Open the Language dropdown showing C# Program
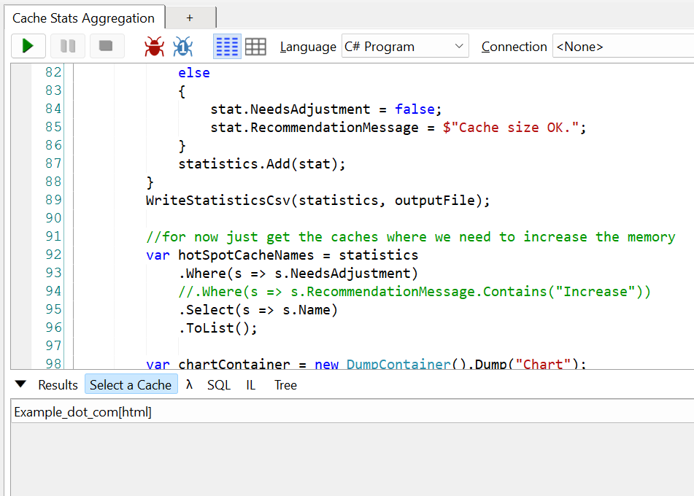This screenshot has height=496, width=694. [x=405, y=46]
